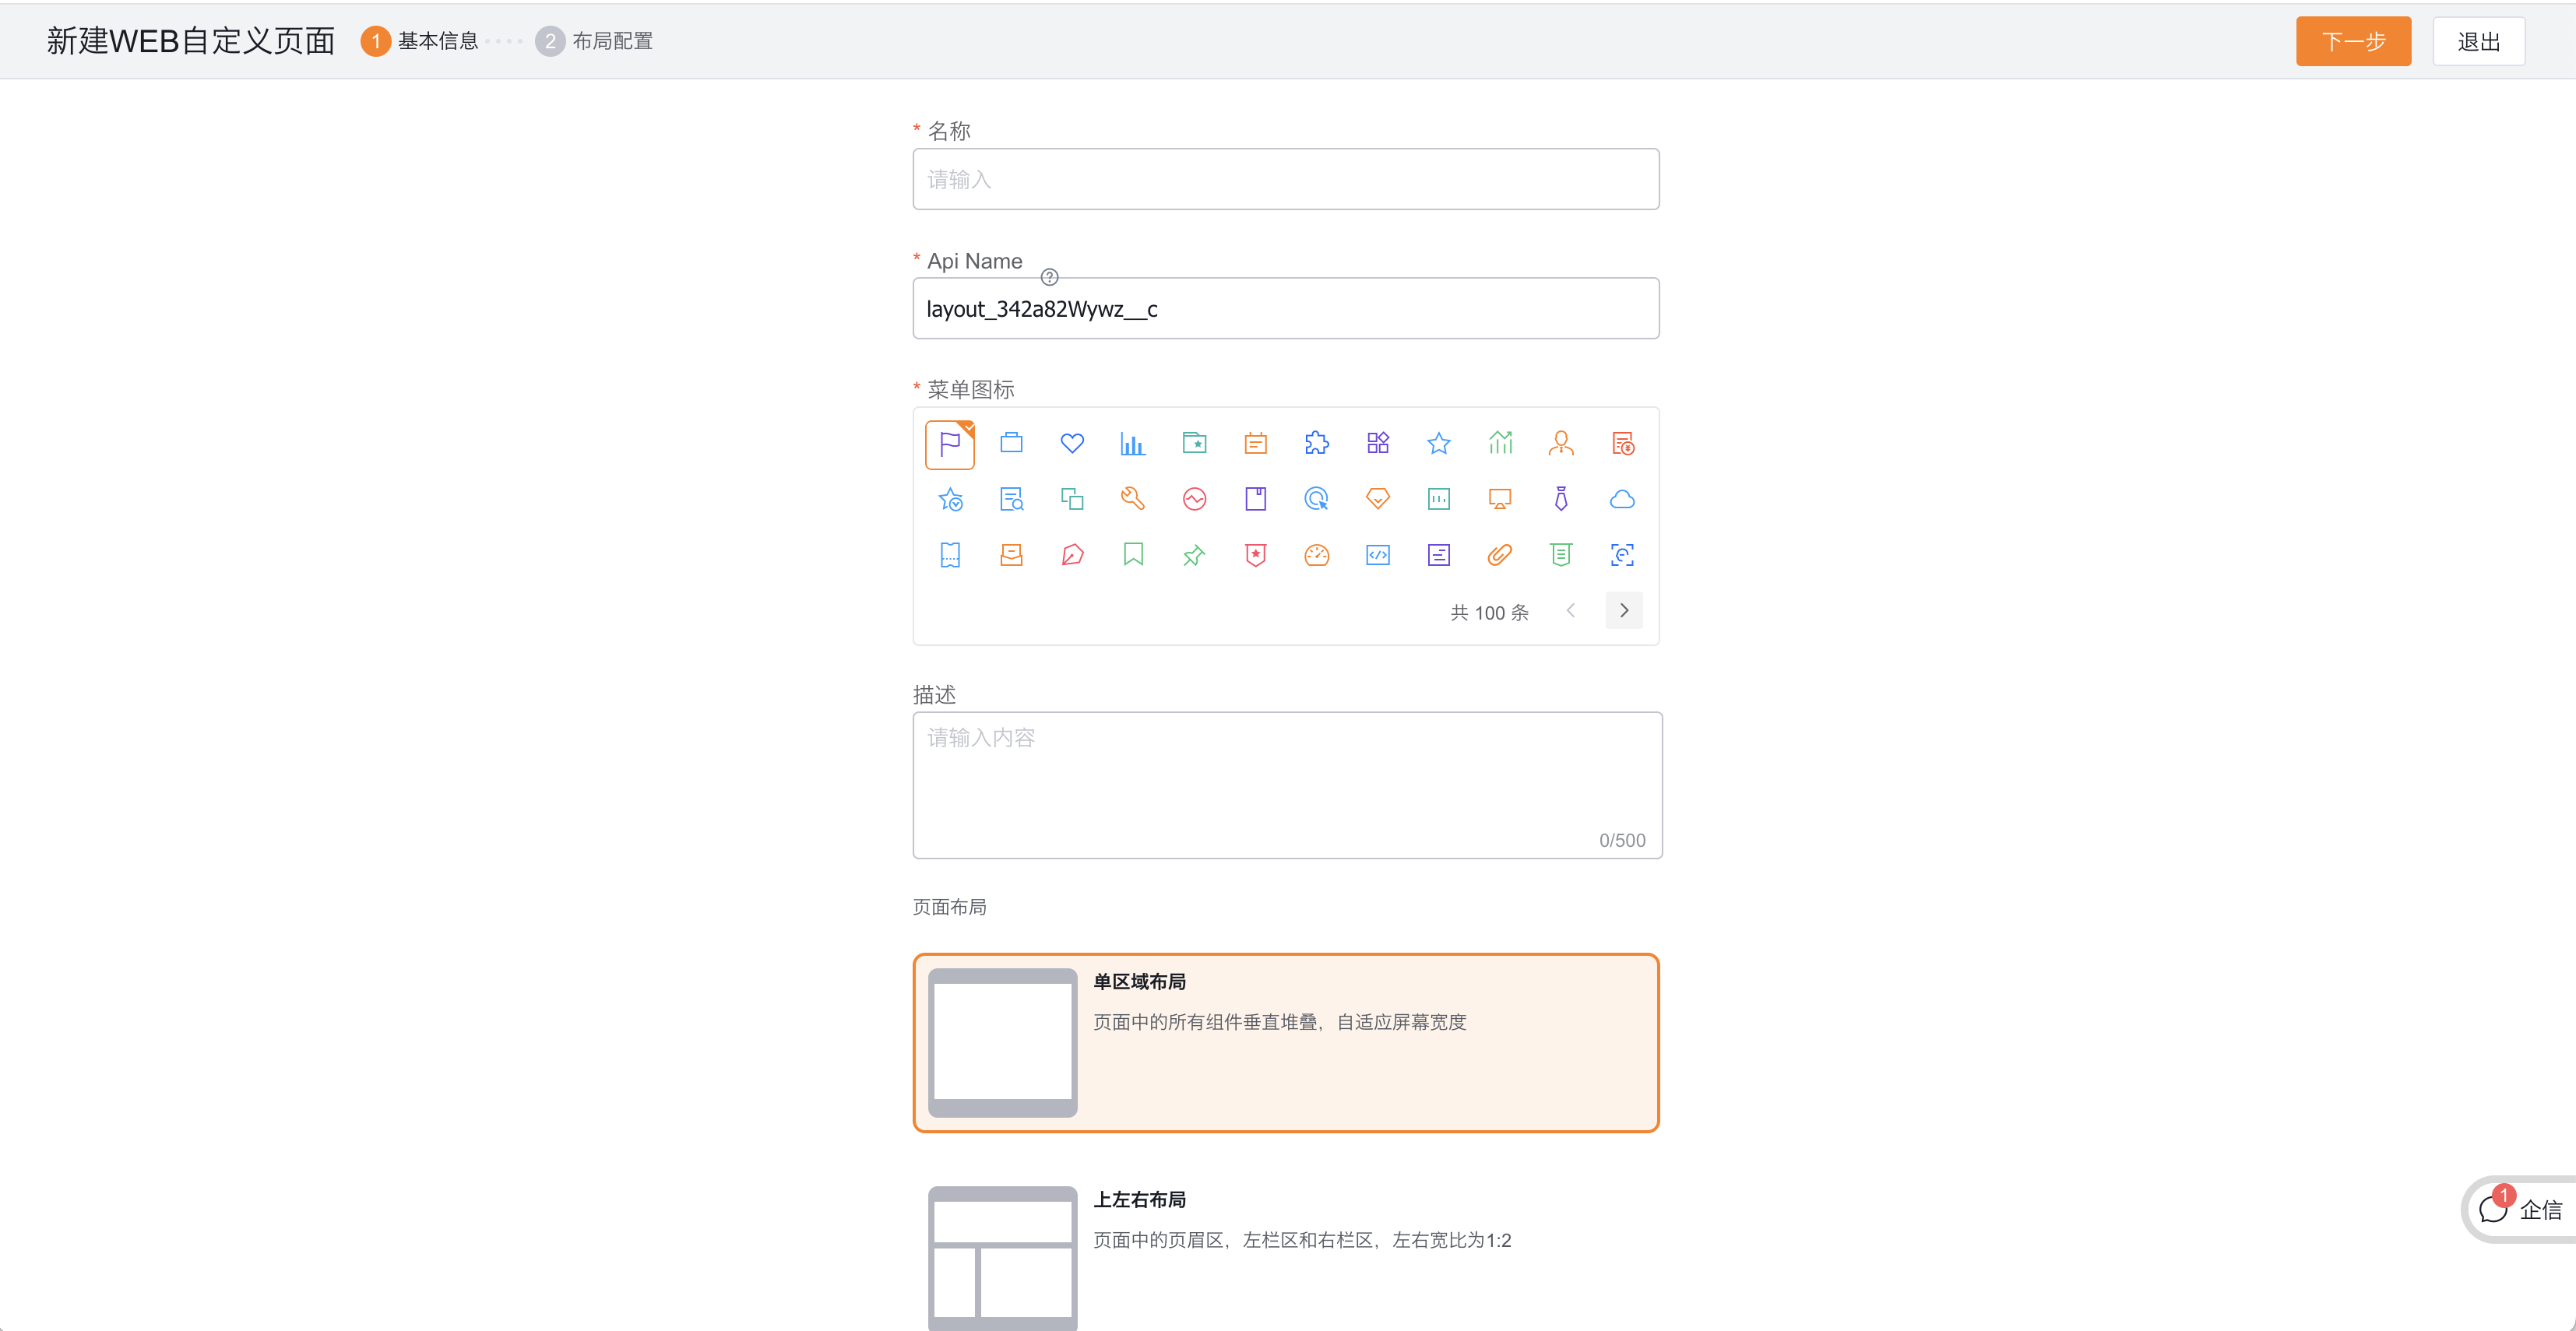
Task: Select the orange paperclip icon
Action: point(1500,556)
